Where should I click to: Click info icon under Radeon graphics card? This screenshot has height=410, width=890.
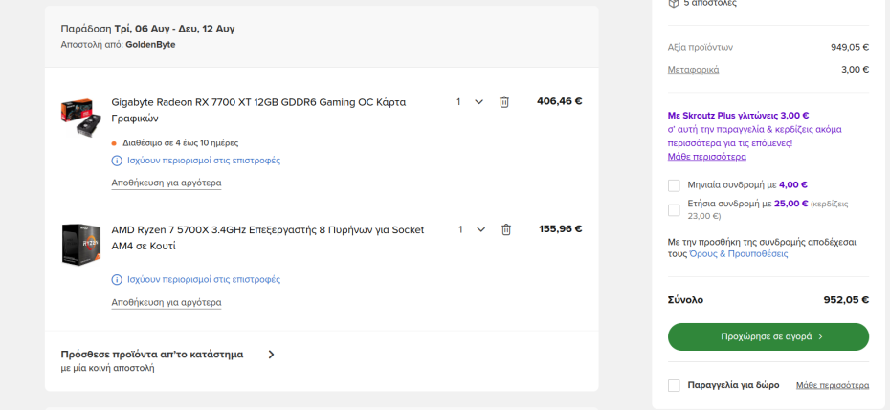117,161
